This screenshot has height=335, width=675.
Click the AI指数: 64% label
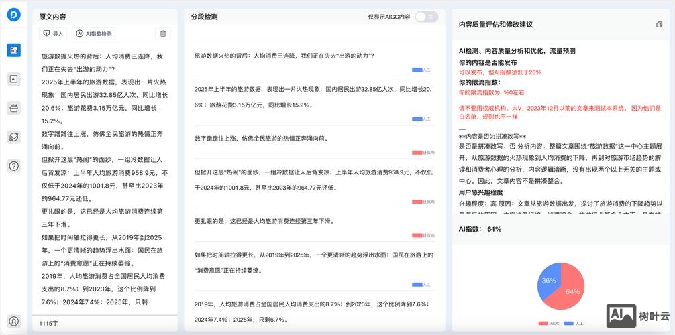click(x=480, y=229)
